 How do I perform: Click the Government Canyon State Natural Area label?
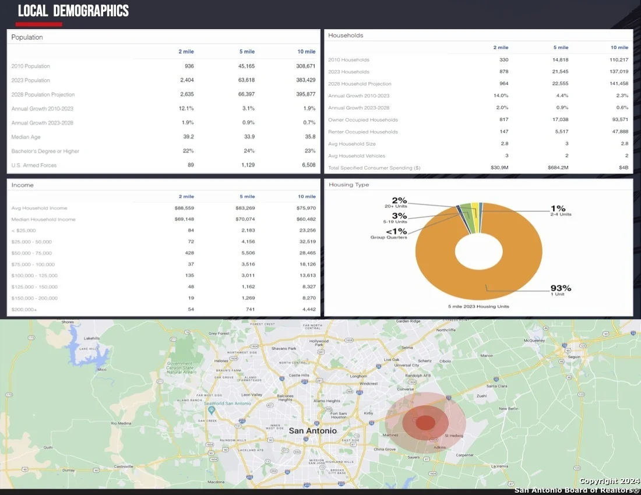(180, 367)
